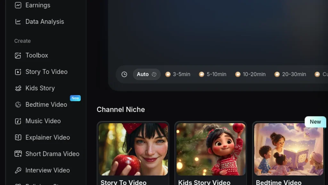Click the Data Analysis graph icon
Viewport: 328px width, 185px height.
tap(18, 22)
